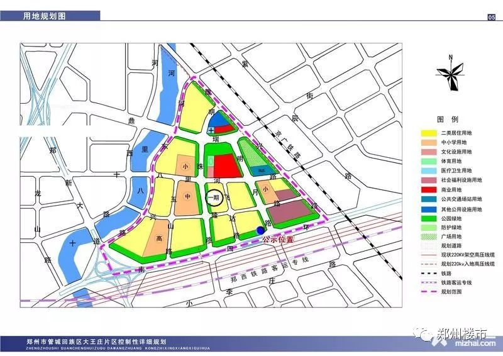Click the 铁路客运专线 legend text

(456, 282)
